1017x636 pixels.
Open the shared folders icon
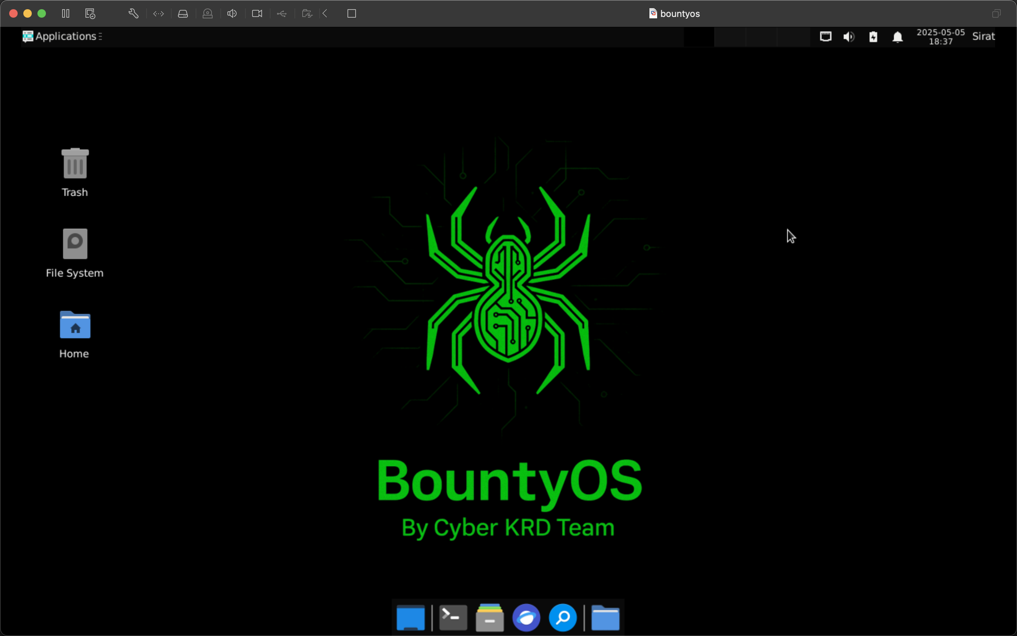307,13
